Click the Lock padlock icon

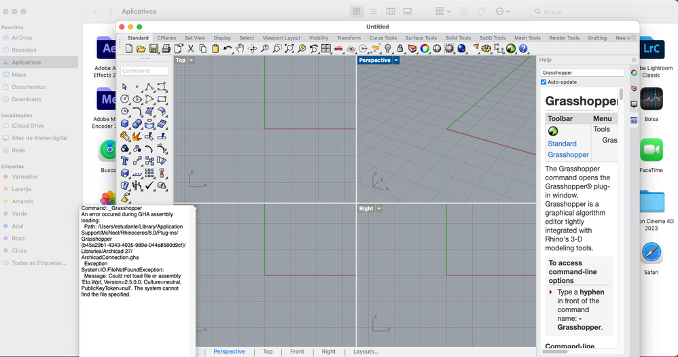(400, 49)
